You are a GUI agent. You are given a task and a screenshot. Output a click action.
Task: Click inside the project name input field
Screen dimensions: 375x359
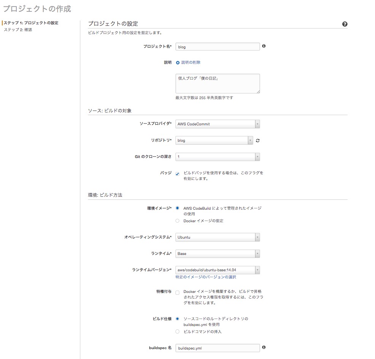[x=217, y=46]
